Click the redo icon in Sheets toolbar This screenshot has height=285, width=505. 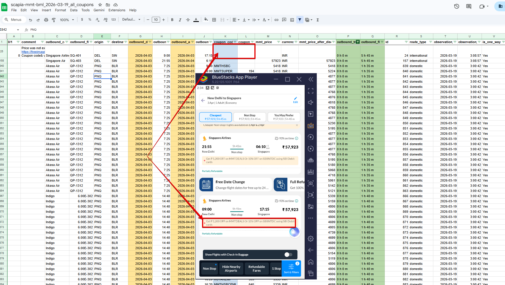38,20
